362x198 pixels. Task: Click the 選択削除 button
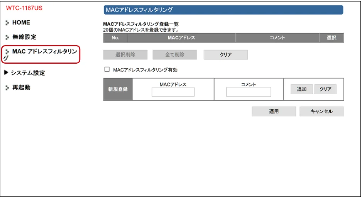(x=125, y=55)
